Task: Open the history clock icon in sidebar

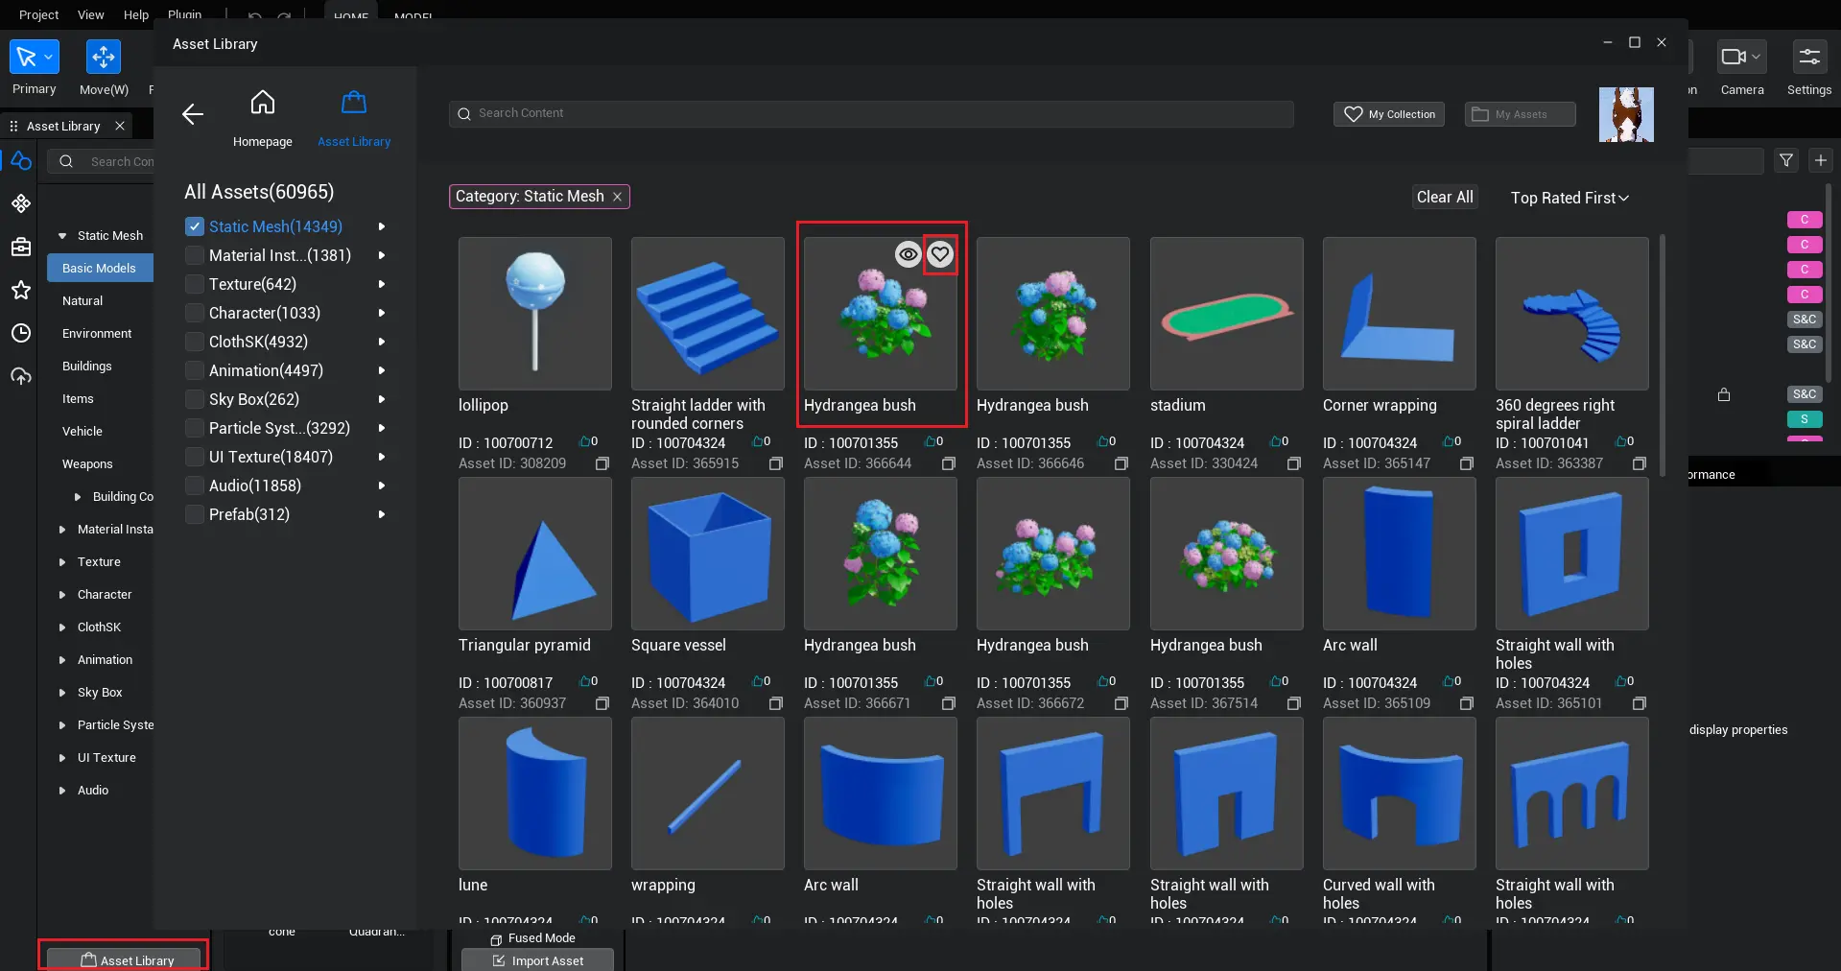Action: click(21, 333)
